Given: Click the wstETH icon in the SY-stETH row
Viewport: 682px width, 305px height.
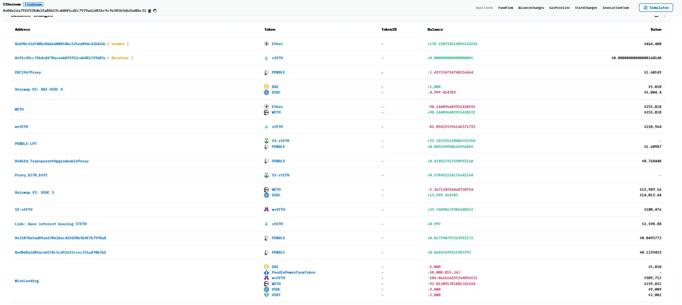Looking at the screenshot, I should point(266,210).
